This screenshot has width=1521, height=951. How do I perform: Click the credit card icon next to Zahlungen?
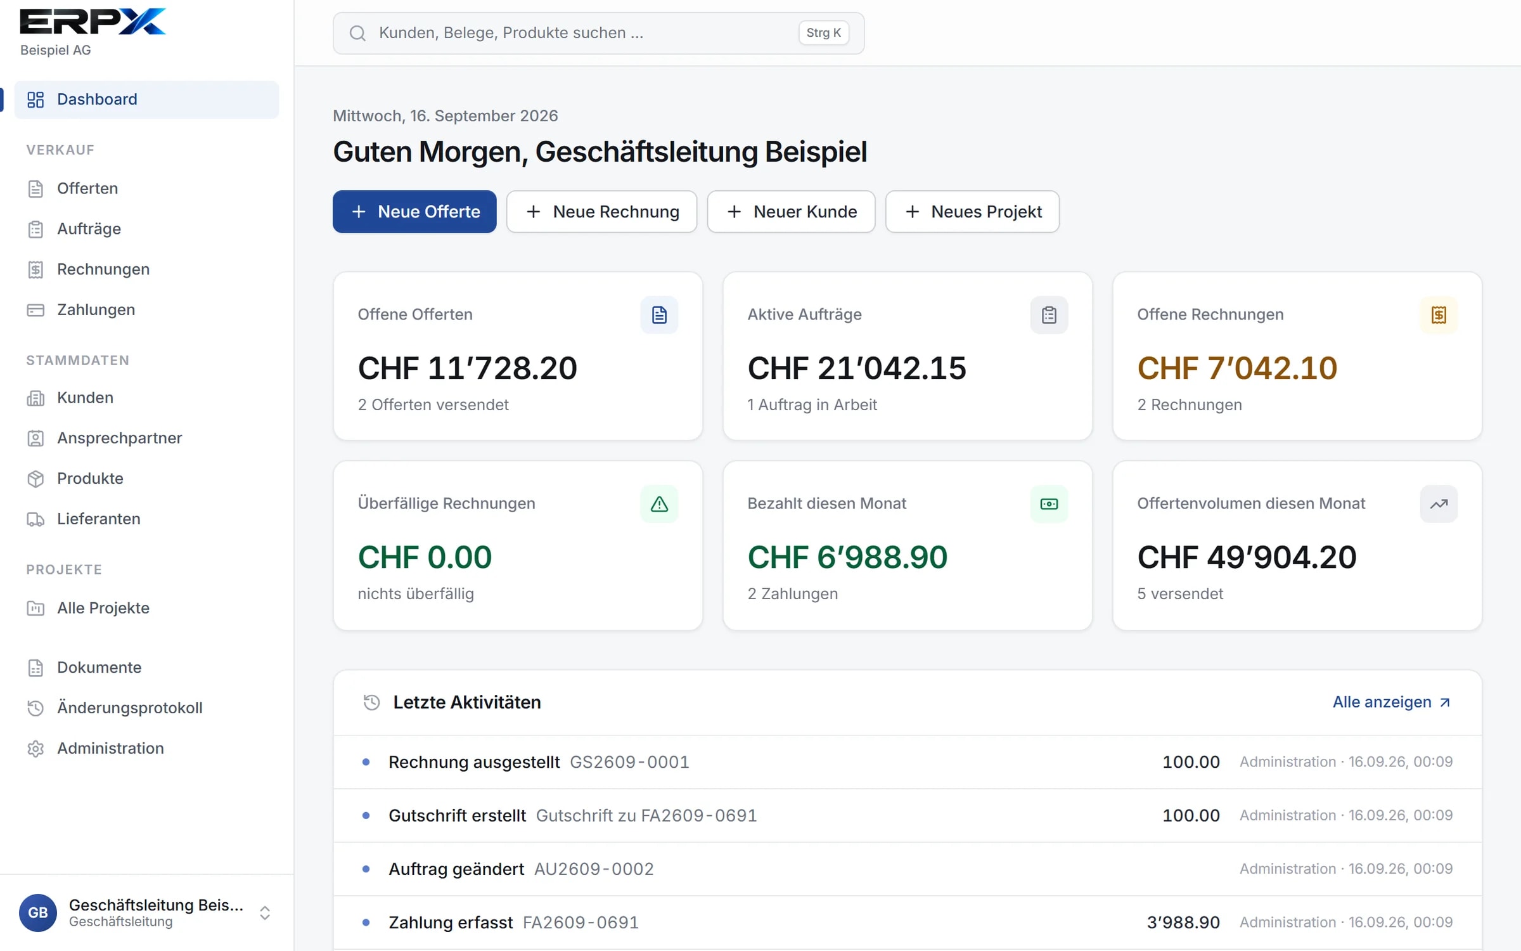35,310
